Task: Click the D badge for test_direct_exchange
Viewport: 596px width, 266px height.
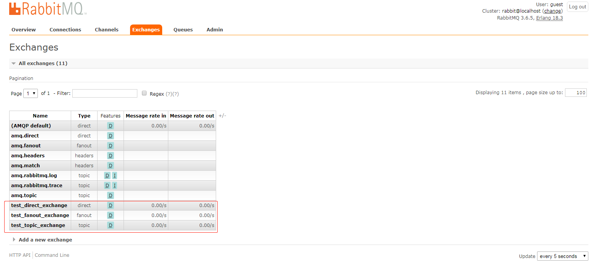Action: (x=111, y=206)
